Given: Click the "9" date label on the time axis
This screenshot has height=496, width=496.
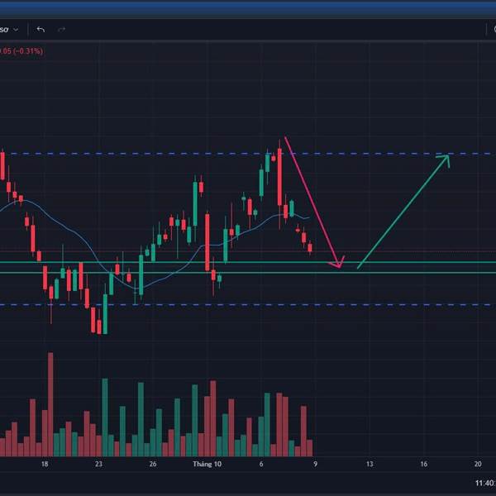Looking at the screenshot, I should tap(316, 464).
